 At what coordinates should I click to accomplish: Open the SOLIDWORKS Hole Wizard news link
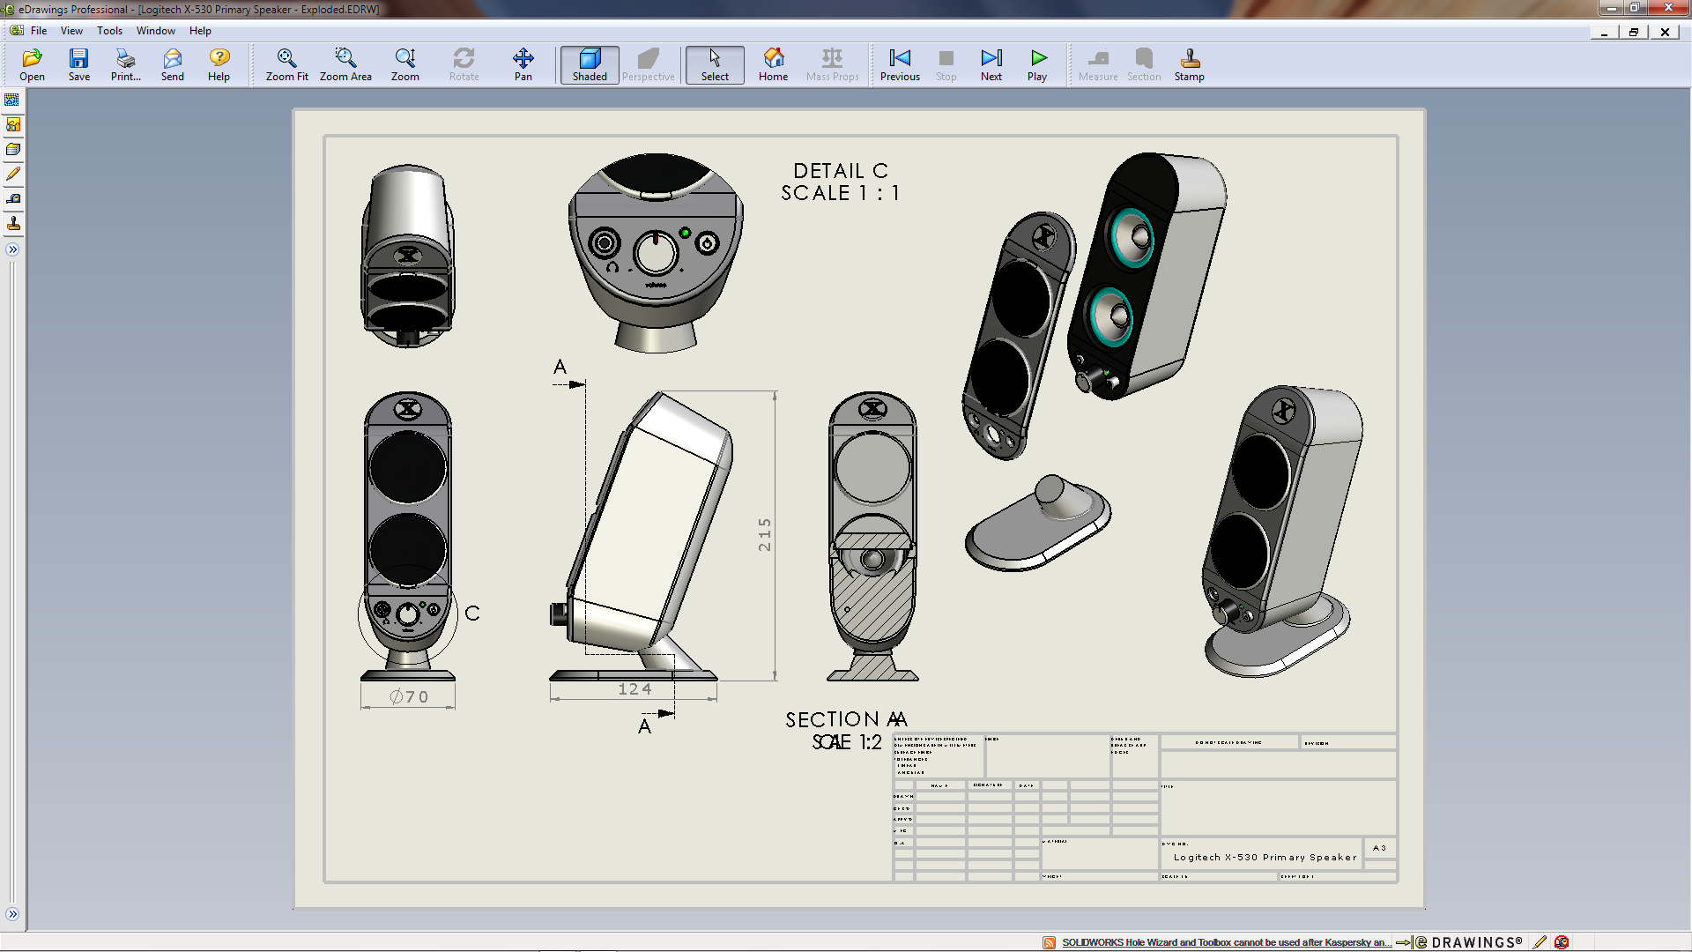tap(1226, 942)
